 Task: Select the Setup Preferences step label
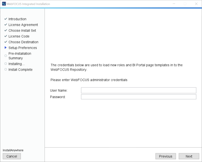22,48
